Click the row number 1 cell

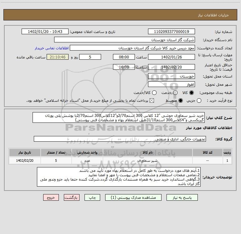[227, 161]
